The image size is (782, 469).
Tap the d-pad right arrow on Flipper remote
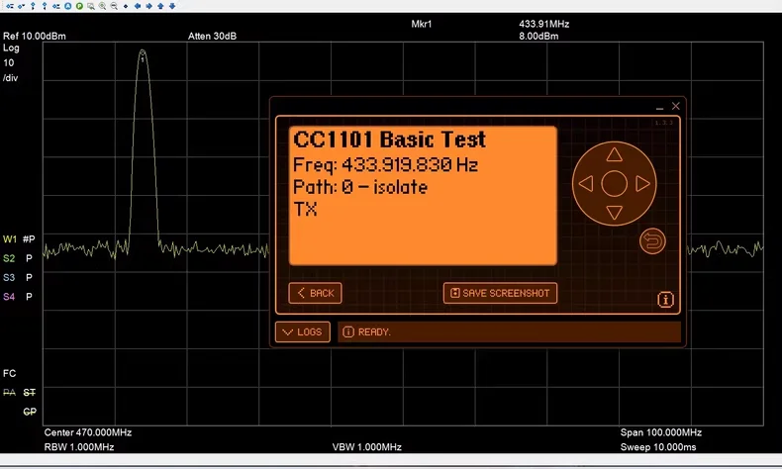pos(642,183)
